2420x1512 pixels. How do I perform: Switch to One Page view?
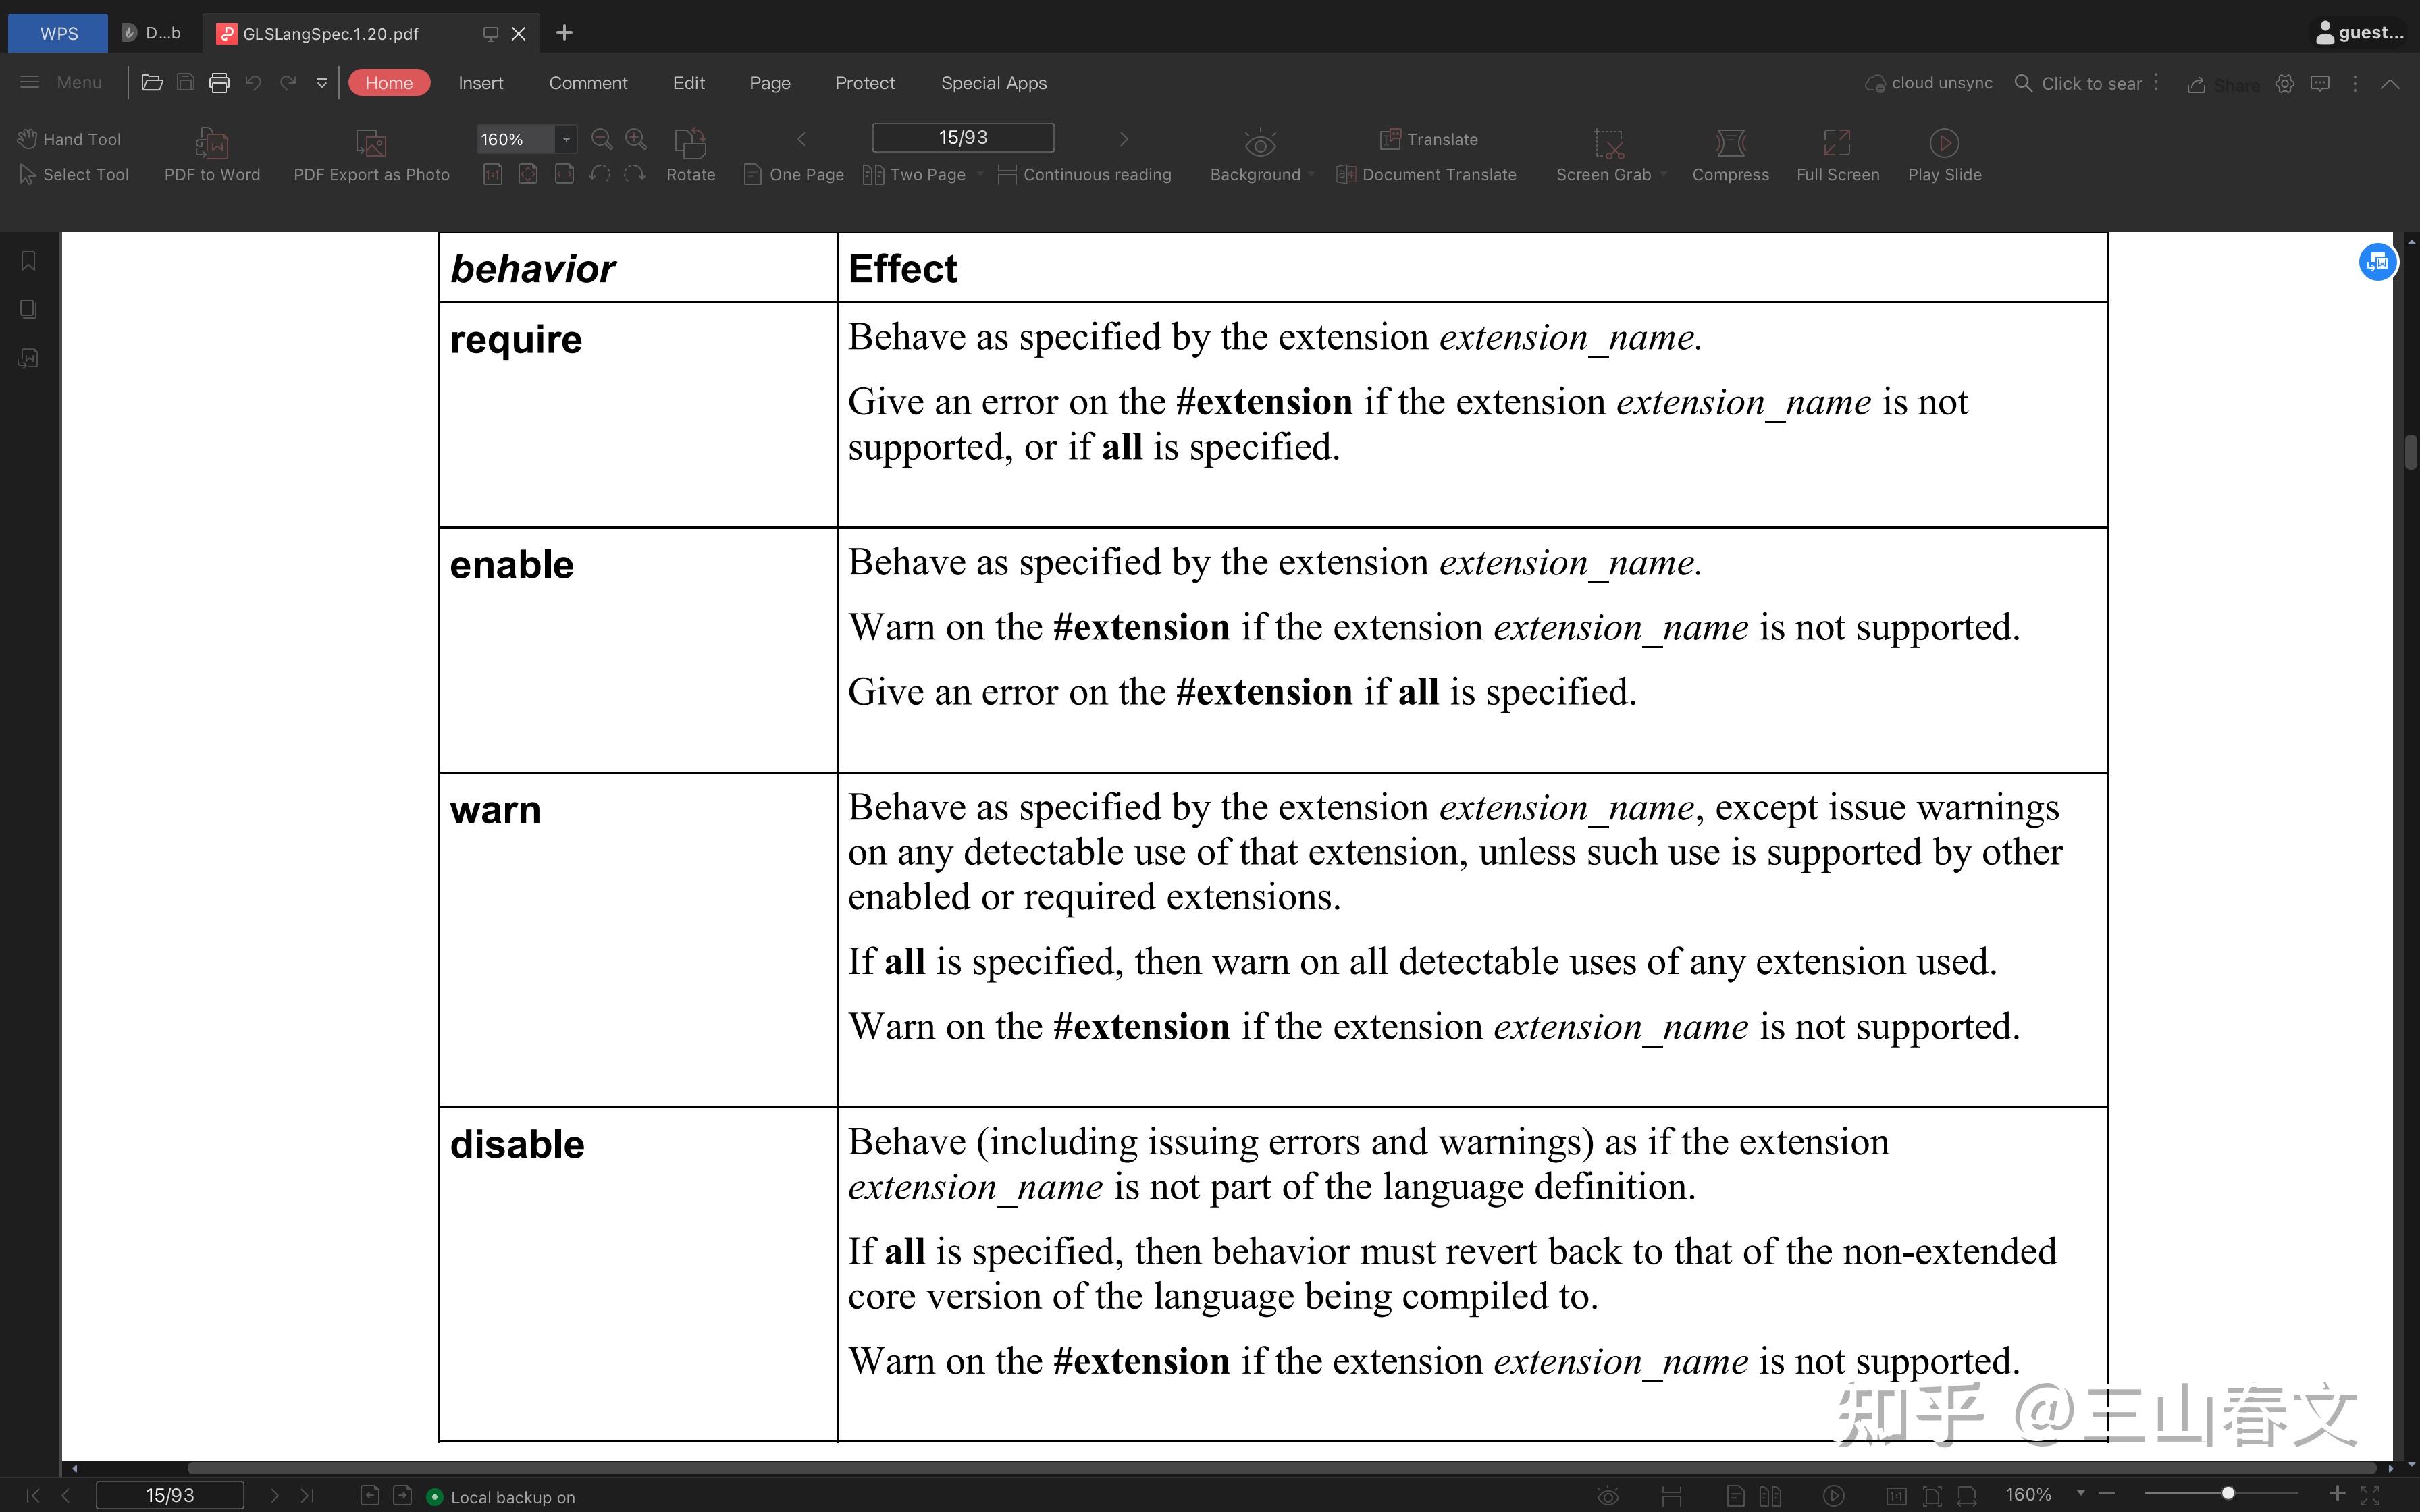793,174
